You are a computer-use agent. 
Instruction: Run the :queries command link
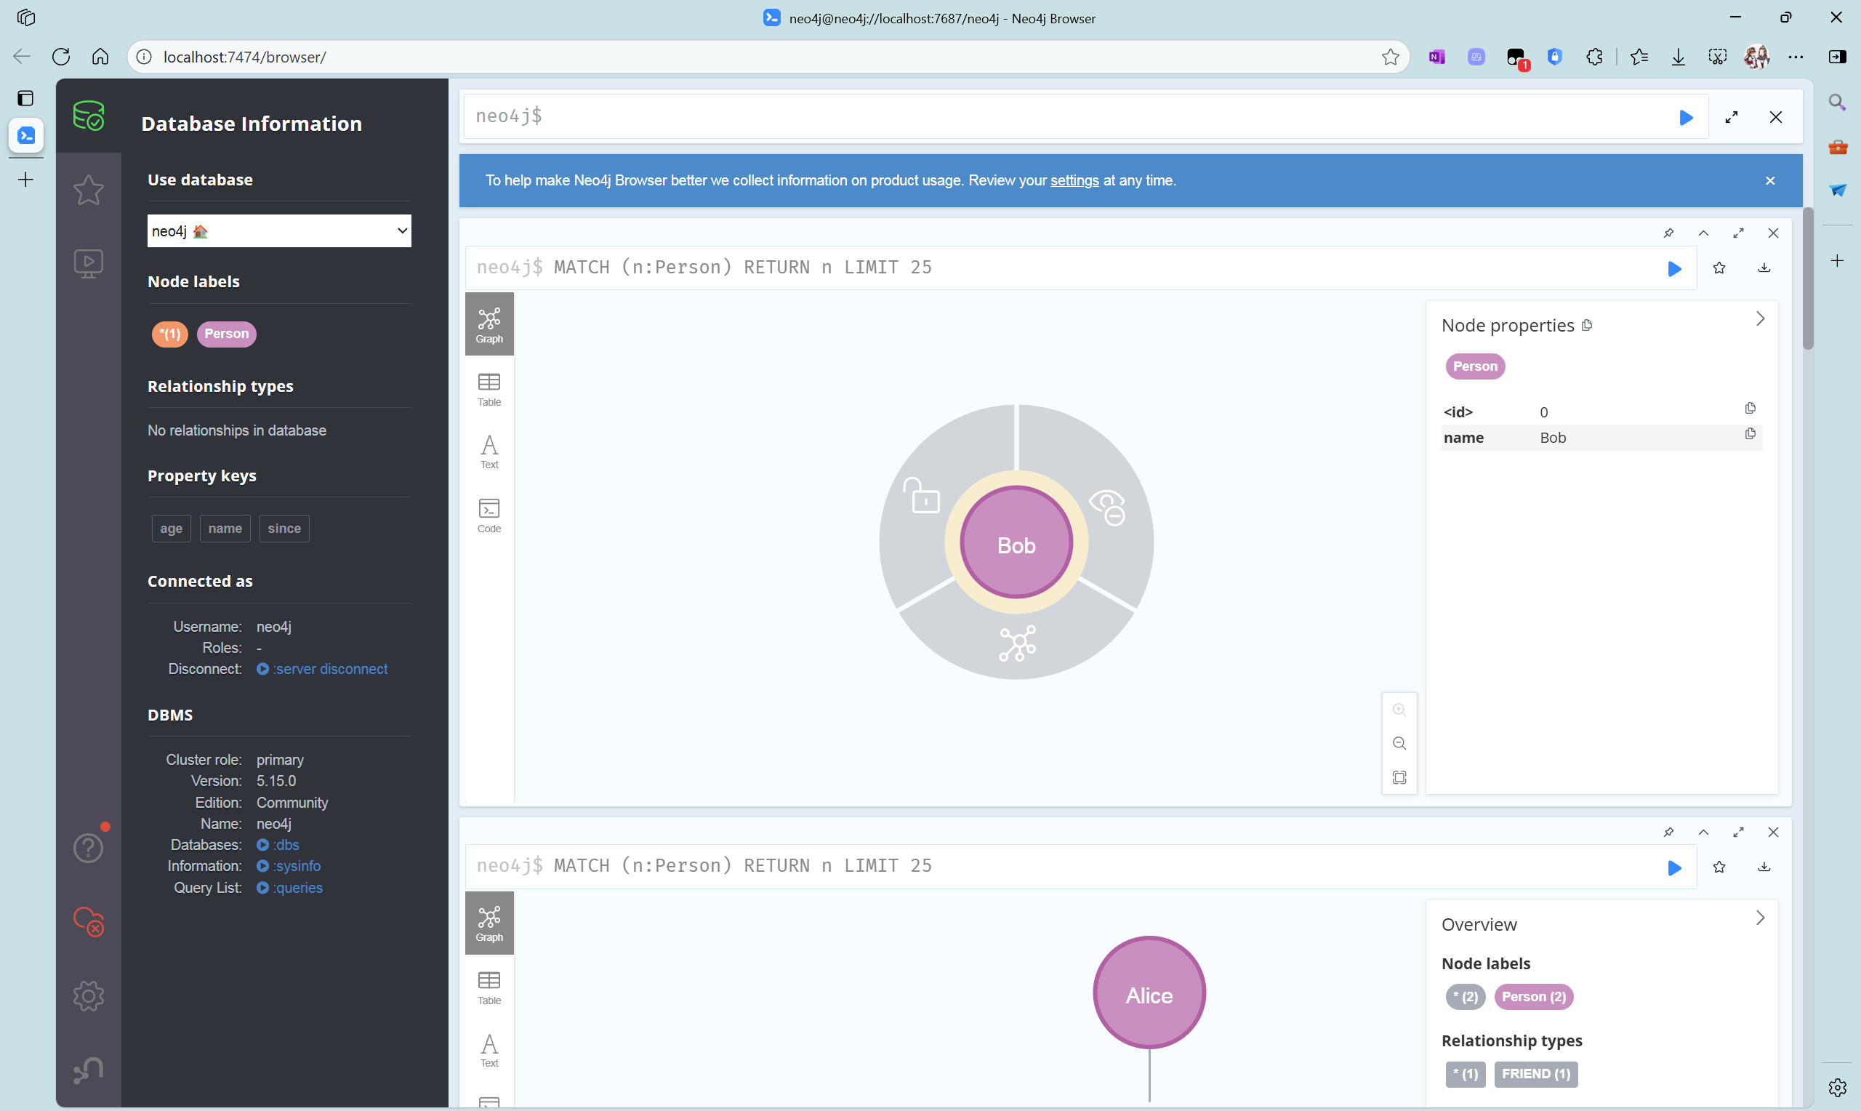(290, 888)
